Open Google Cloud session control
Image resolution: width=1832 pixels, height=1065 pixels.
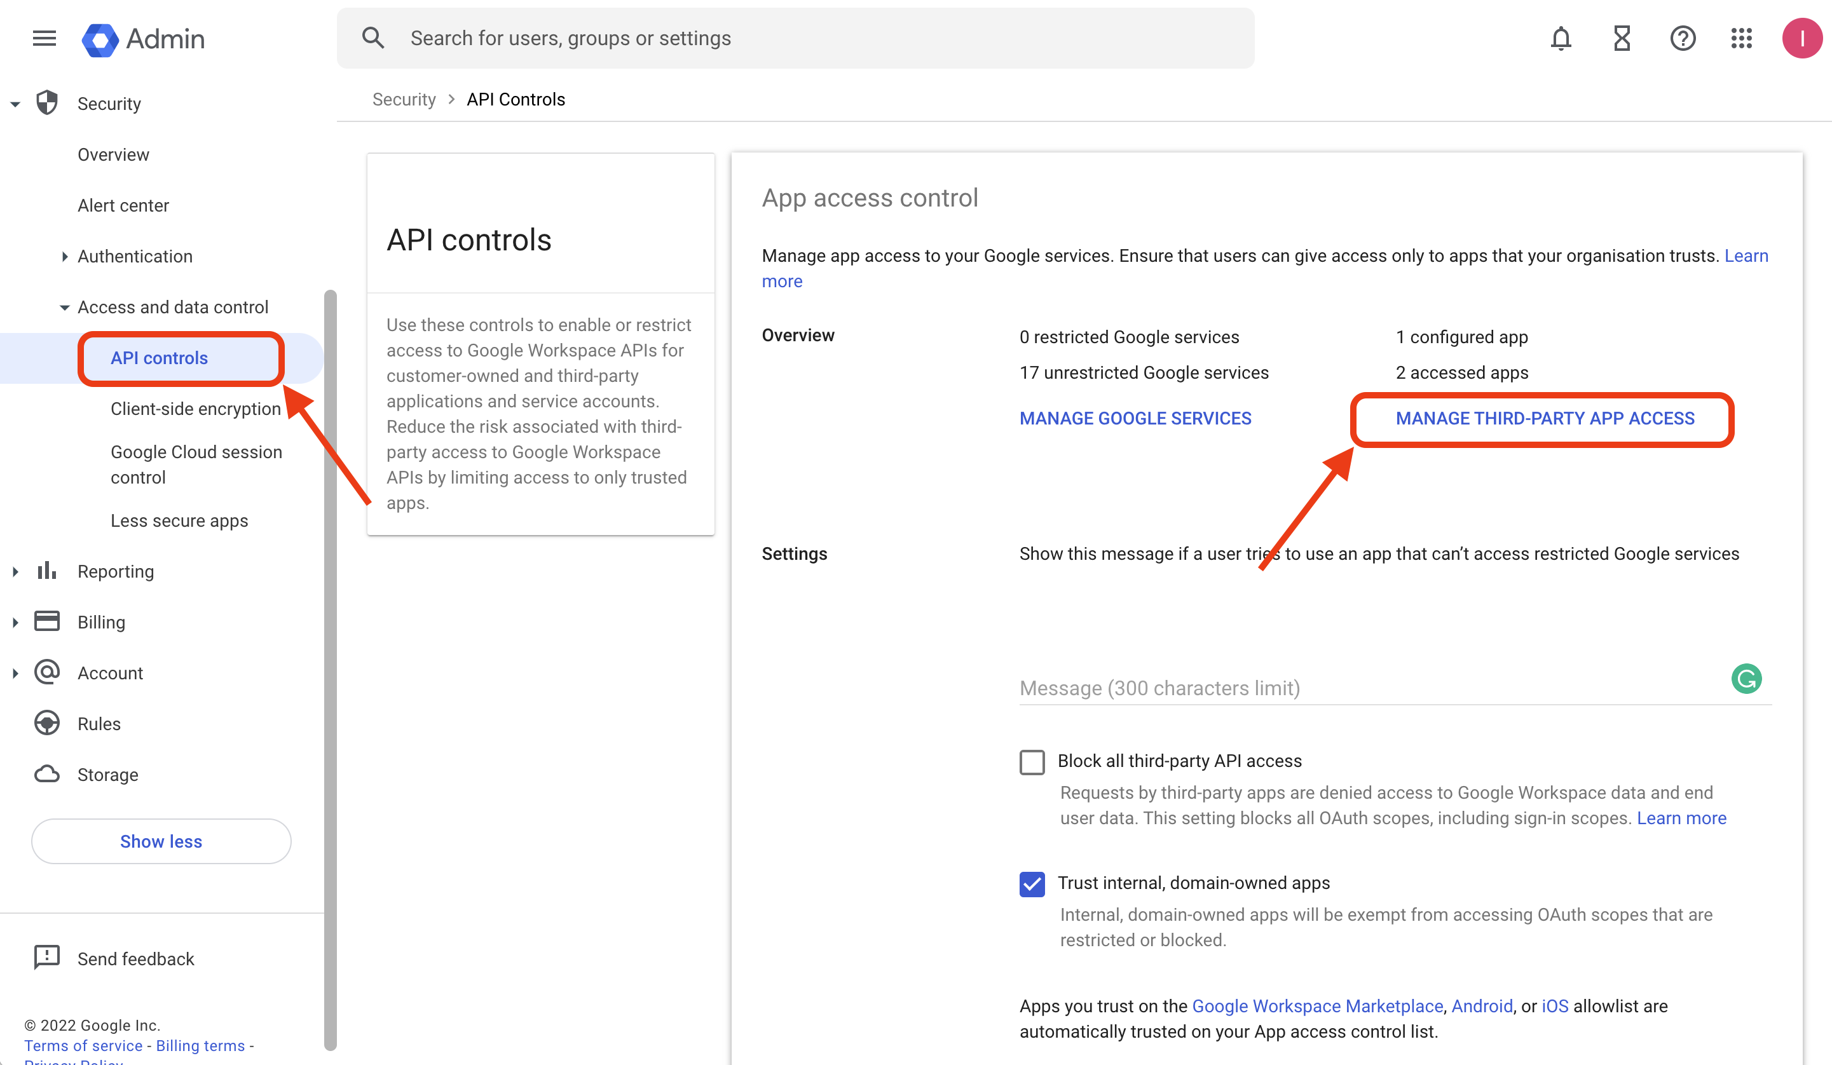pos(196,465)
